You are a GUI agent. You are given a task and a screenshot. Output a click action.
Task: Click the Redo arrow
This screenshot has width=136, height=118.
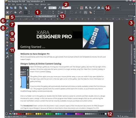[40, 8]
